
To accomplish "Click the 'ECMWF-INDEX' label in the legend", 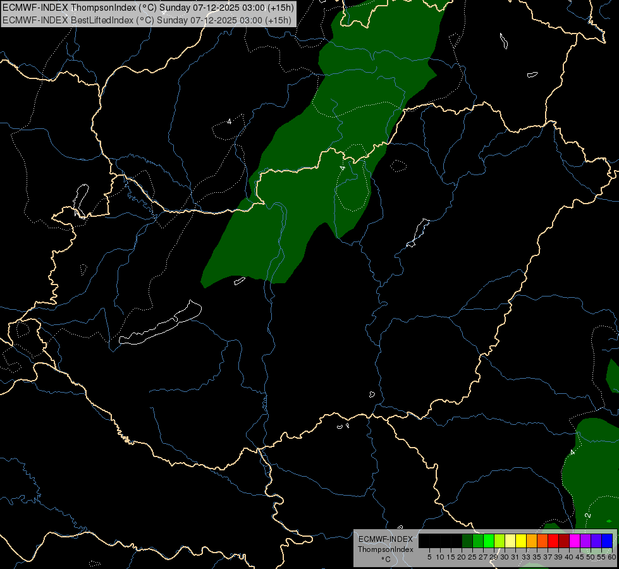I will [386, 539].
